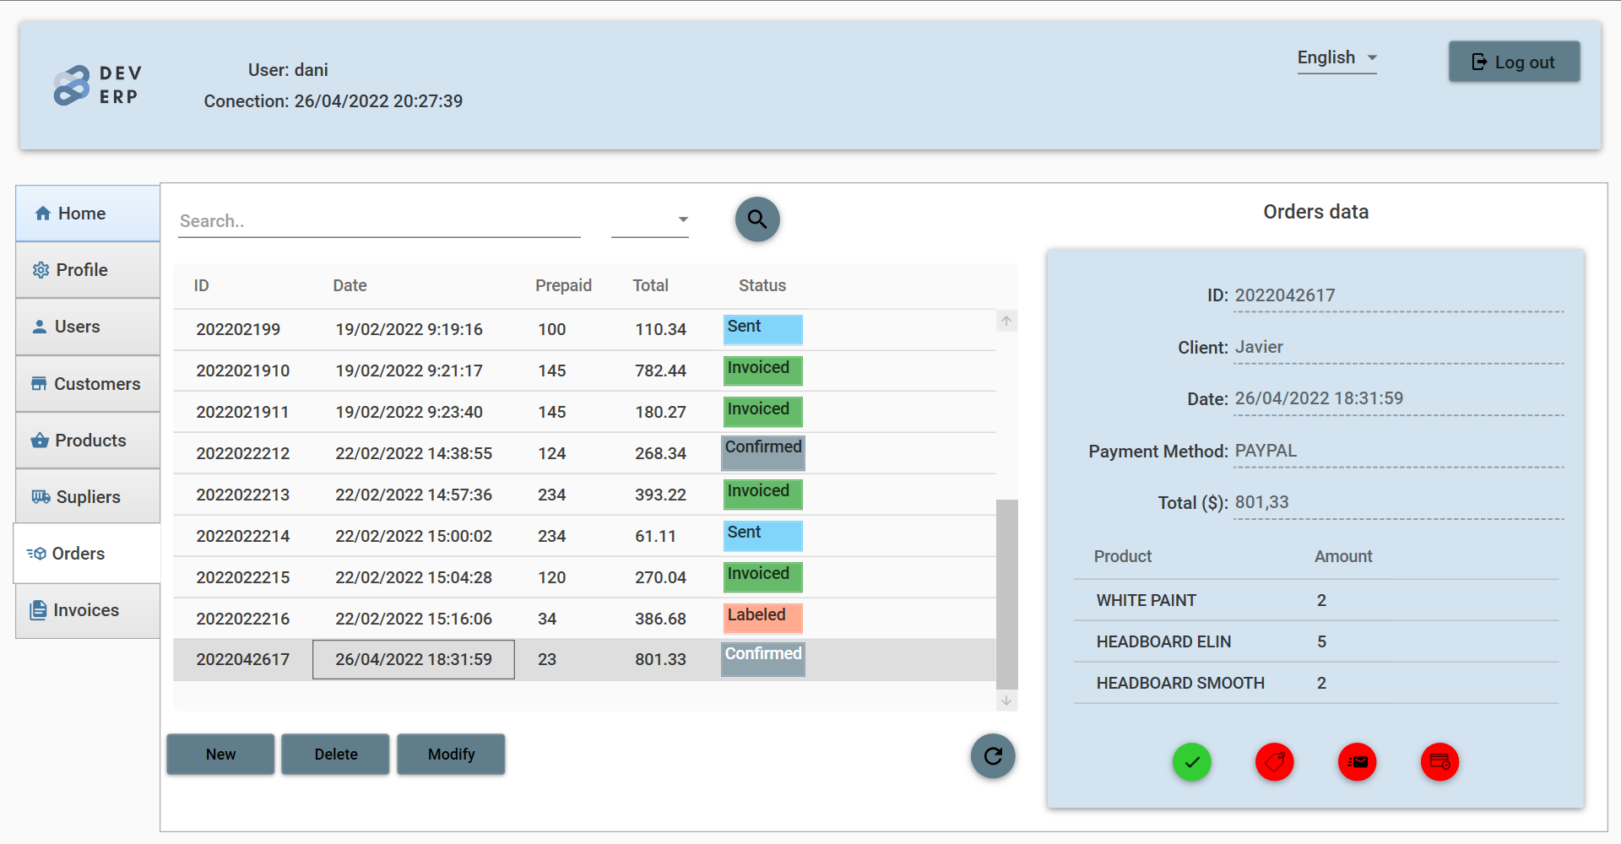This screenshot has height=844, width=1621.
Task: Expand the search filter dropdown arrow
Action: tap(682, 218)
